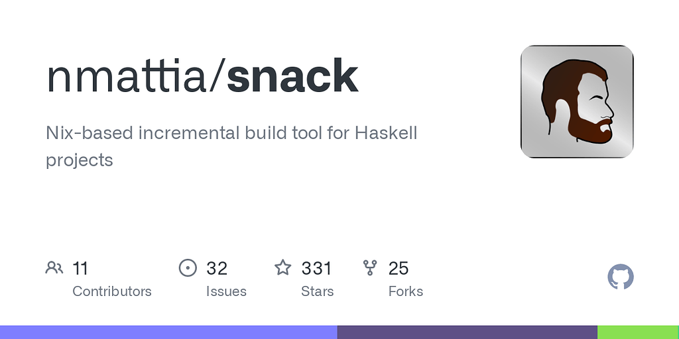Click the Issues label
This screenshot has width=679, height=339.
[226, 291]
